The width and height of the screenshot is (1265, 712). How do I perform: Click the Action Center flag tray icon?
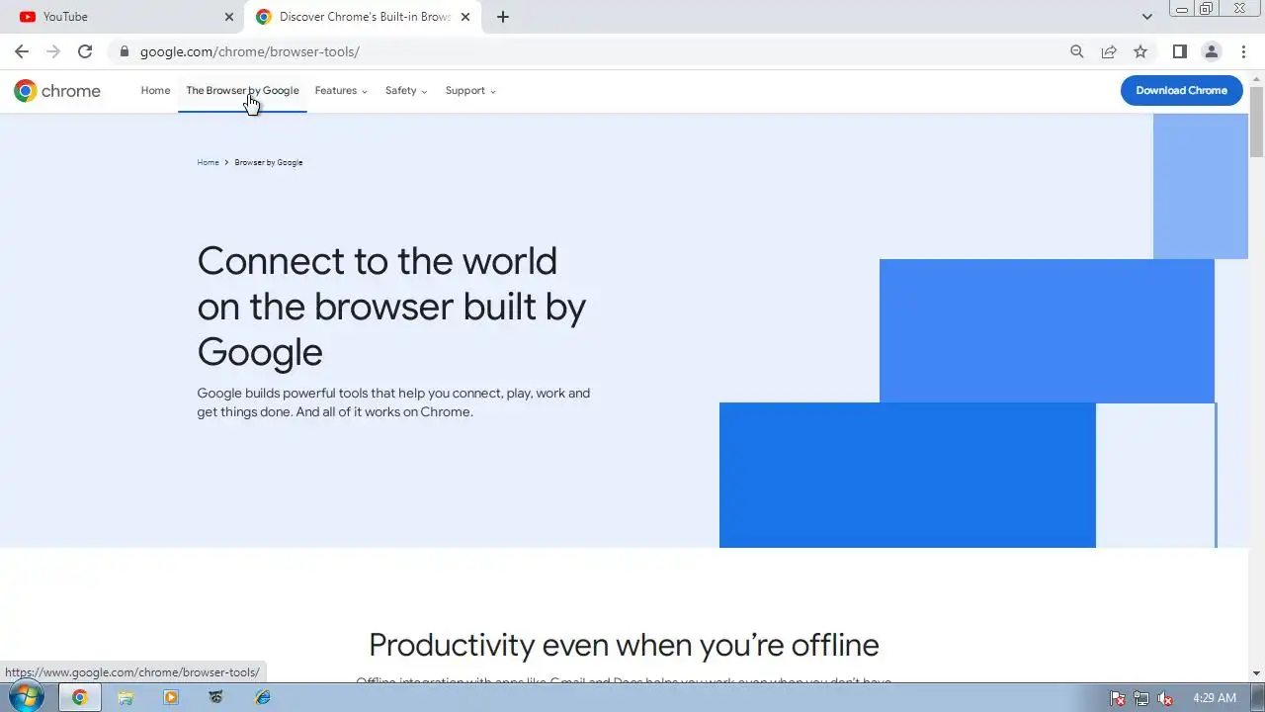pyautogui.click(x=1118, y=698)
